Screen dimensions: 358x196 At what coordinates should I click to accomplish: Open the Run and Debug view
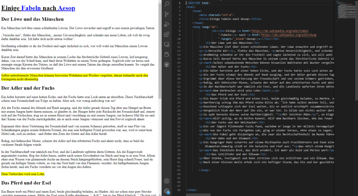point(167,24)
